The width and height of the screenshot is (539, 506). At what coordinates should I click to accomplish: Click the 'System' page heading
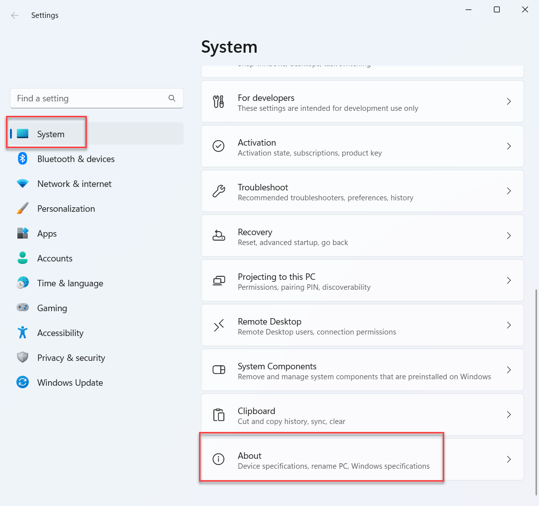pos(229,47)
